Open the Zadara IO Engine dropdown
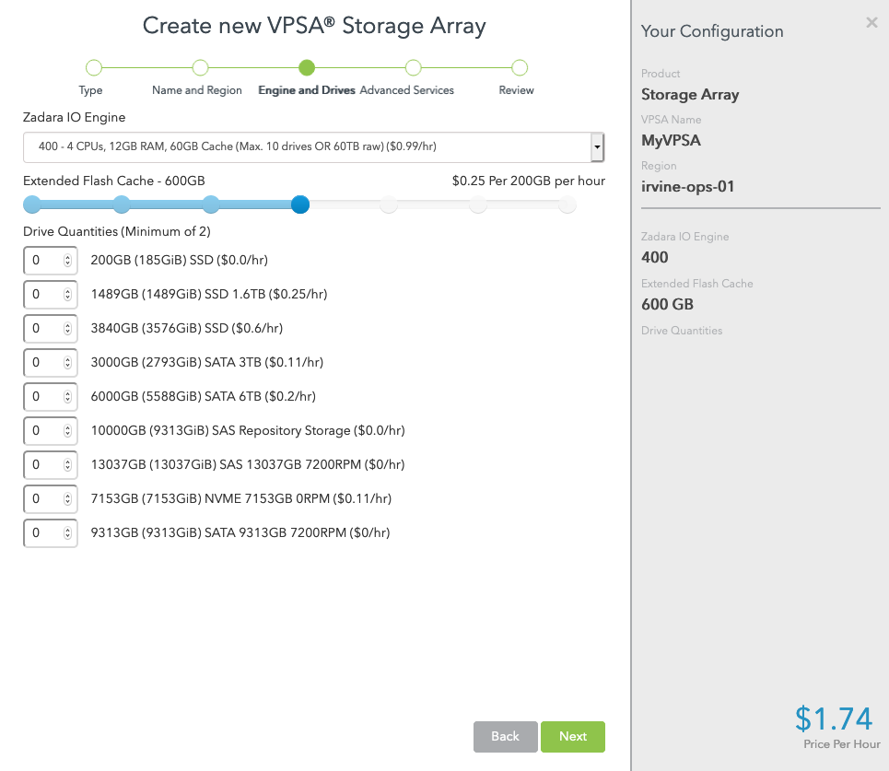Viewport: 889px width, 771px height. pyautogui.click(x=313, y=146)
